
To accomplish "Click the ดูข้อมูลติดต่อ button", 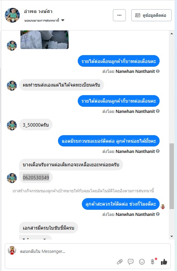I will pos(151,15).
